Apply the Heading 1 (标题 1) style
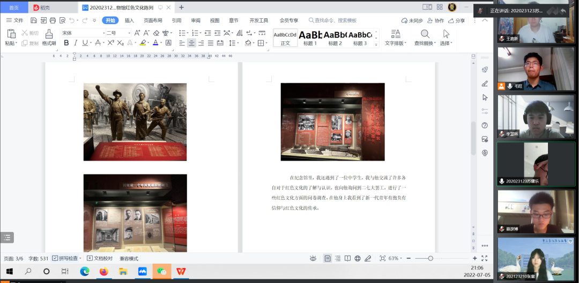The image size is (579, 283). click(x=310, y=38)
